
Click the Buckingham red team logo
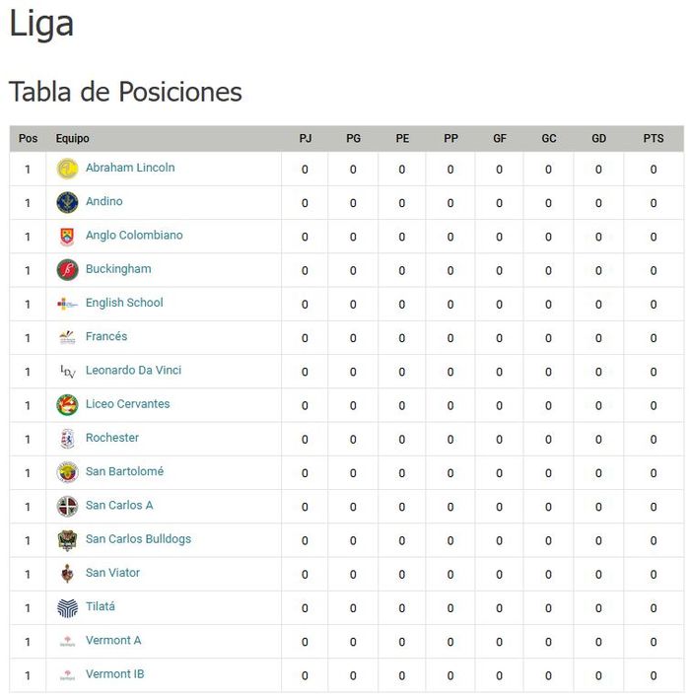(67, 270)
